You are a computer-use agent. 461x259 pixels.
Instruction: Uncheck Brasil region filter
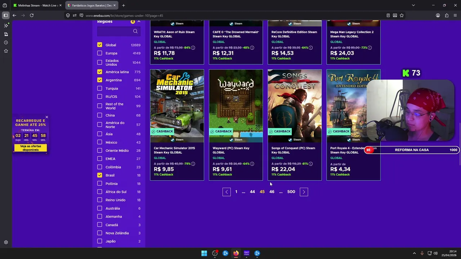(100, 175)
